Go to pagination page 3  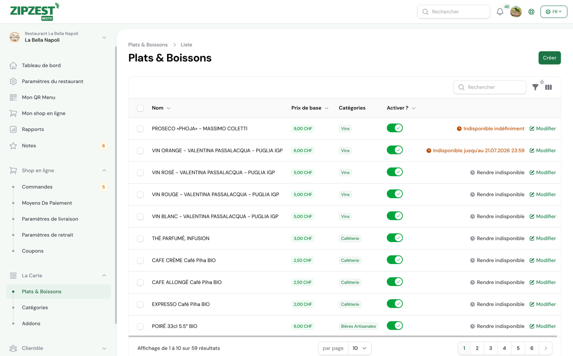tap(491, 348)
